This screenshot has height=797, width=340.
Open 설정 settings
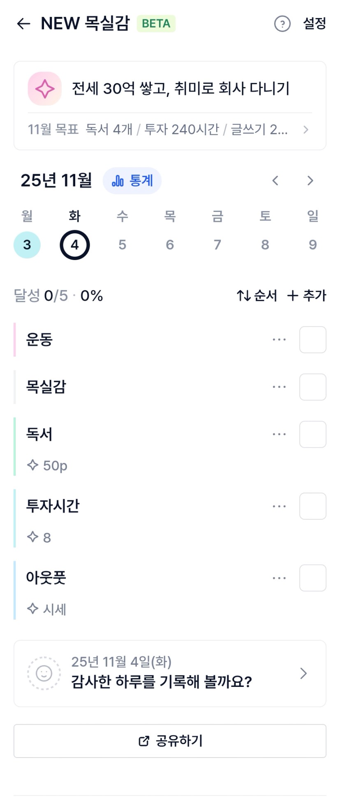coord(315,24)
